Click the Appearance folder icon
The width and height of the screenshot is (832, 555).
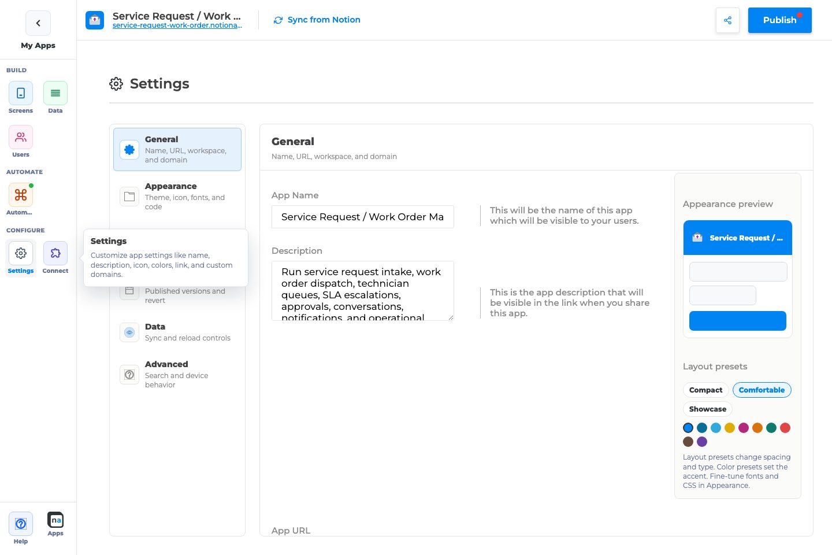(x=129, y=197)
